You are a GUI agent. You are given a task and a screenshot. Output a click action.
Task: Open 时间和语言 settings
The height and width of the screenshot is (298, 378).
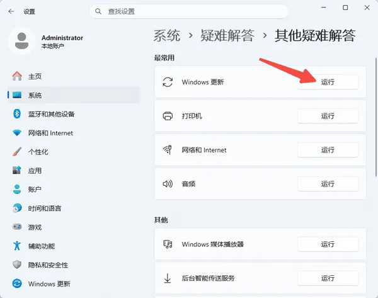click(74, 208)
